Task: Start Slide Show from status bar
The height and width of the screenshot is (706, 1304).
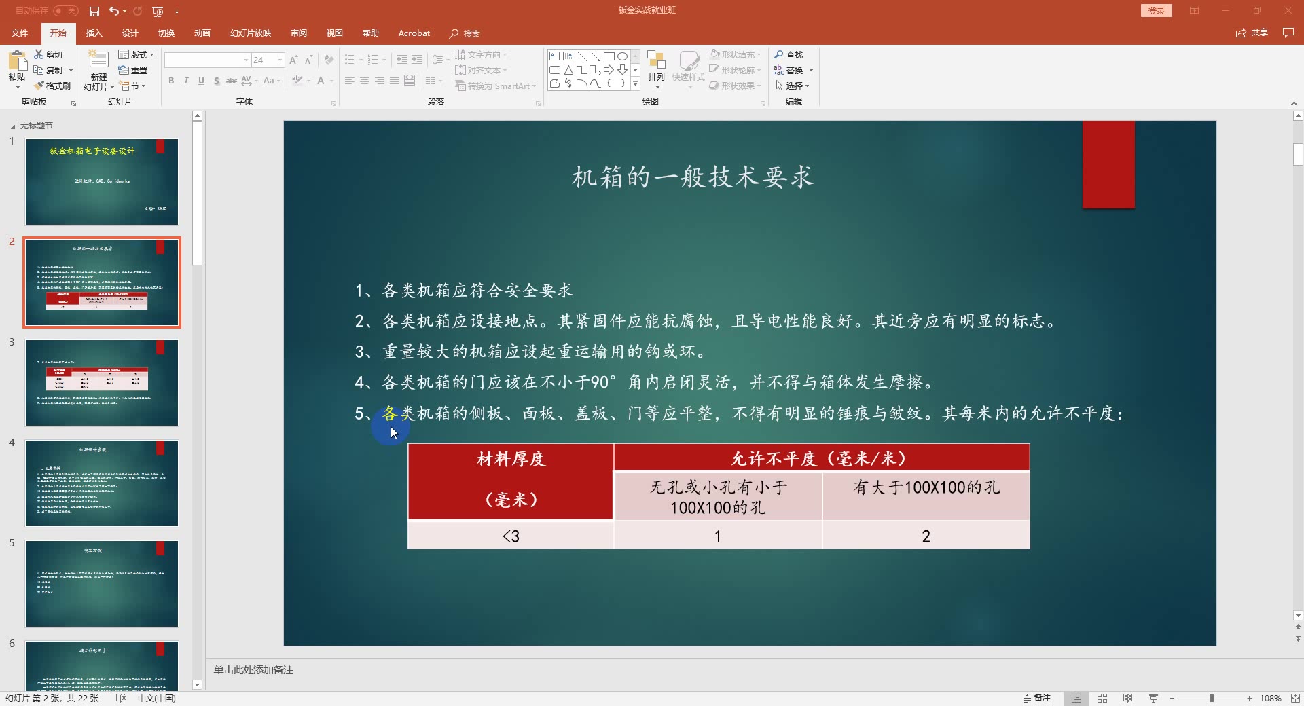Action: [1153, 698]
